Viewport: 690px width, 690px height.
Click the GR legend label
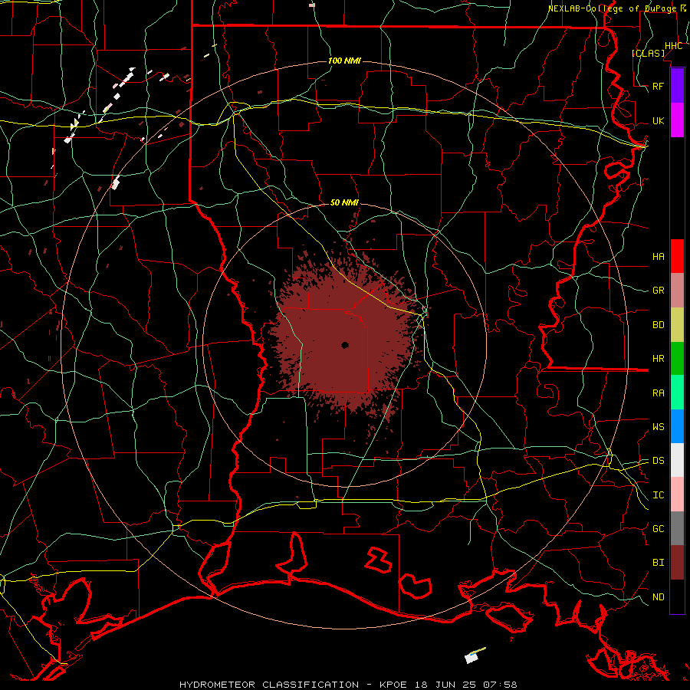(x=658, y=291)
